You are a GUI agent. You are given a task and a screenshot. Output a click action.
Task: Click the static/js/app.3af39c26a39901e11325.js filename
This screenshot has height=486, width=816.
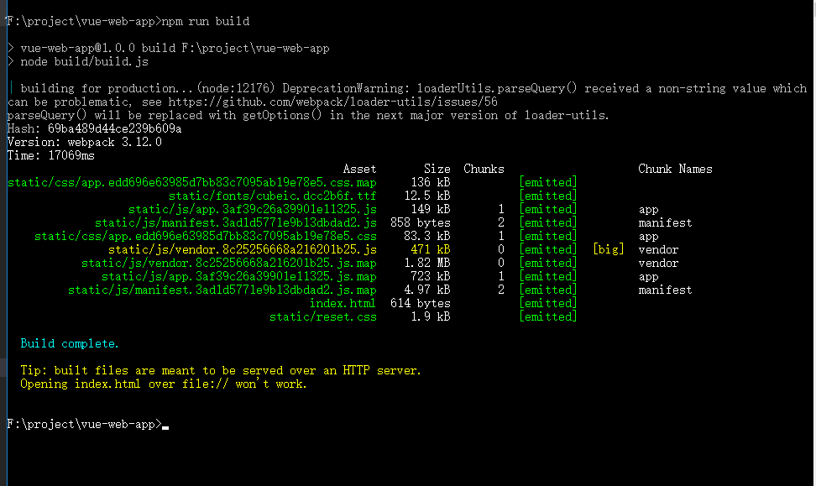point(253,210)
